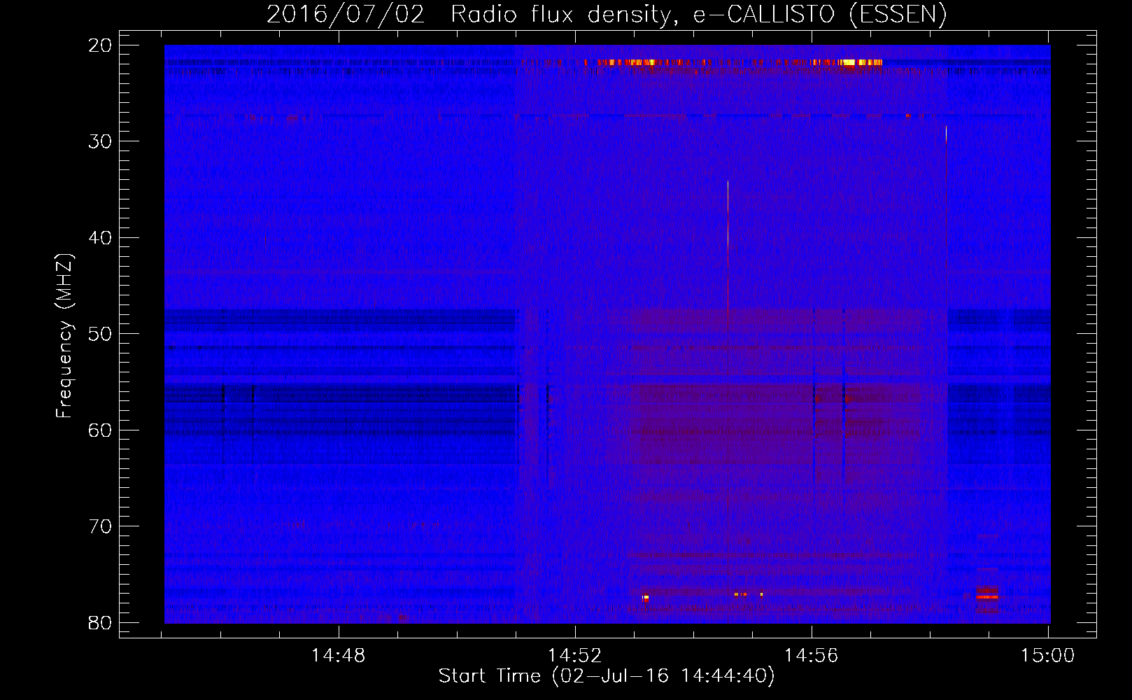
Task: Click the 14:48 time tick label
Action: point(339,655)
